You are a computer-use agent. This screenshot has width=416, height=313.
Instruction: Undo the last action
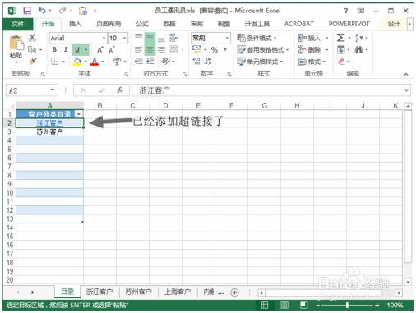(x=42, y=11)
